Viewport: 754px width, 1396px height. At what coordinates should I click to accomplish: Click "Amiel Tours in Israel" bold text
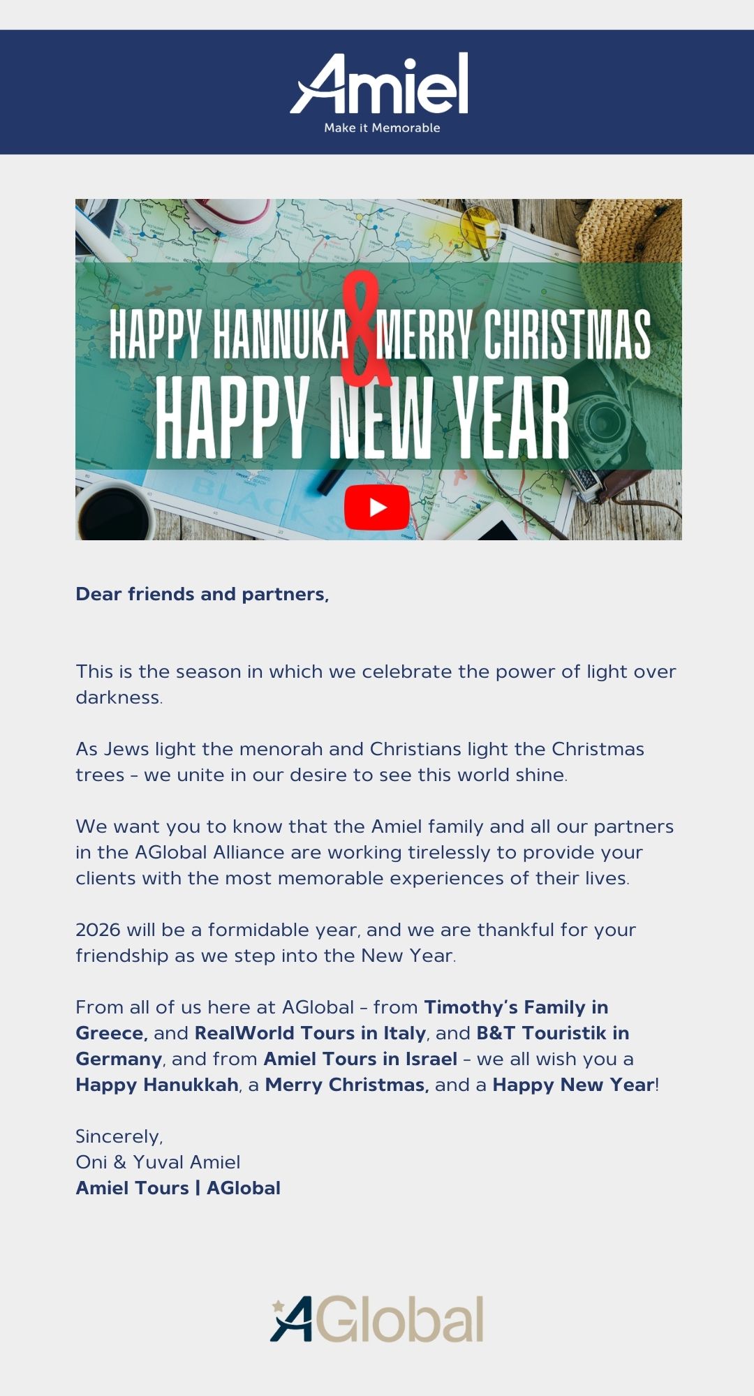click(x=360, y=1059)
